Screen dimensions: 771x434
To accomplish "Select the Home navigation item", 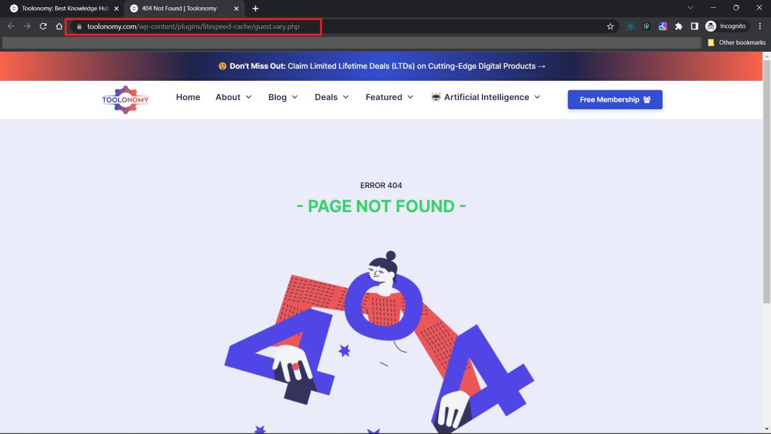I will click(188, 97).
